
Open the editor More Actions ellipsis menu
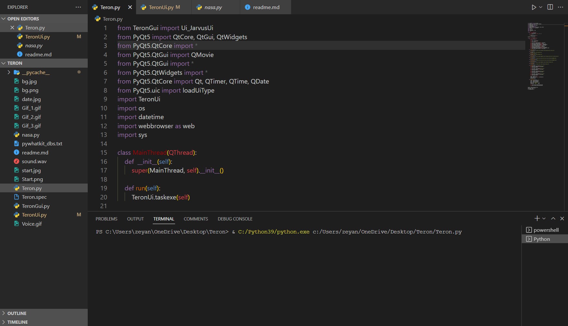(561, 7)
